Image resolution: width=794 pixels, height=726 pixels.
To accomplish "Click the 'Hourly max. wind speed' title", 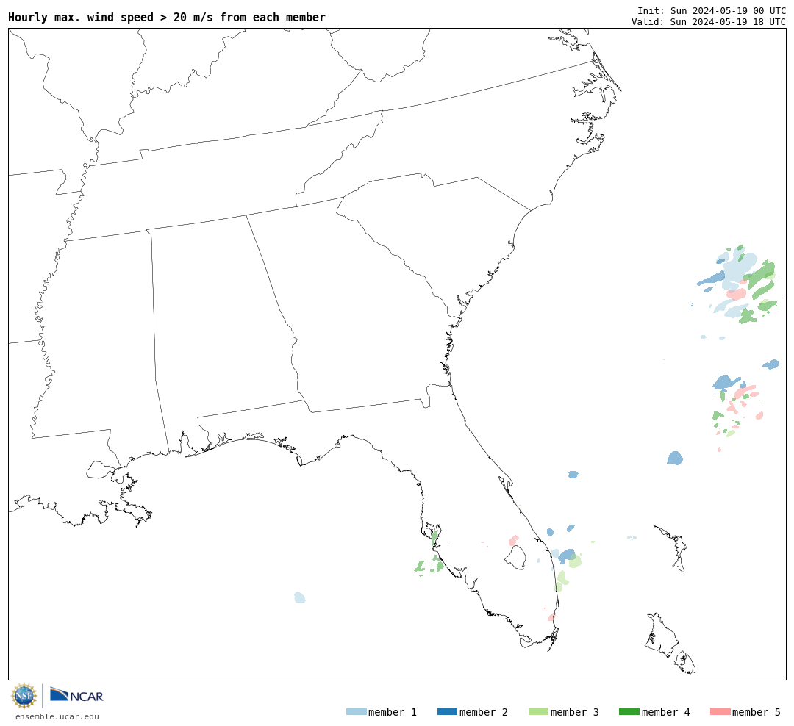I will (167, 17).
